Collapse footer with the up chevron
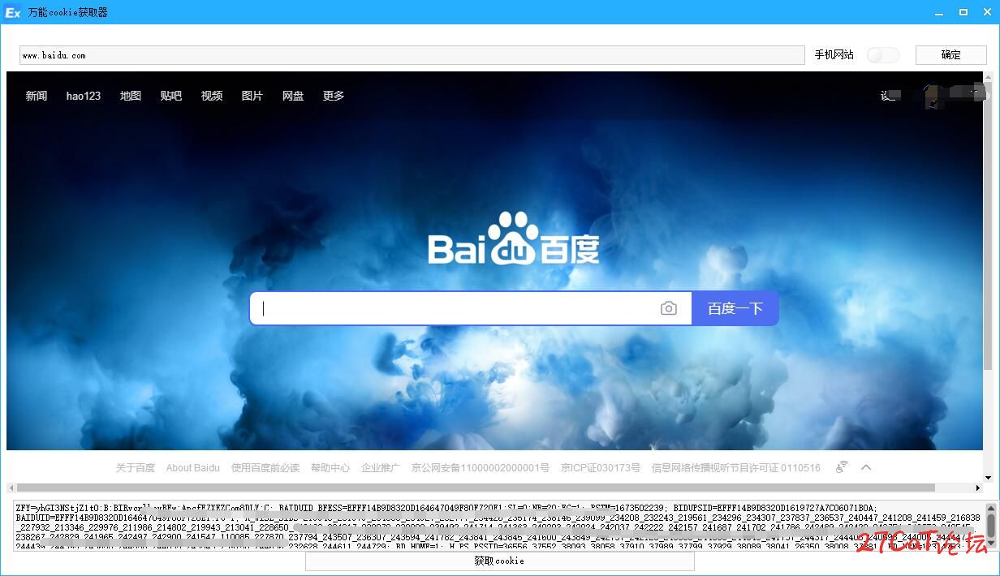This screenshot has width=1000, height=576. point(866,467)
